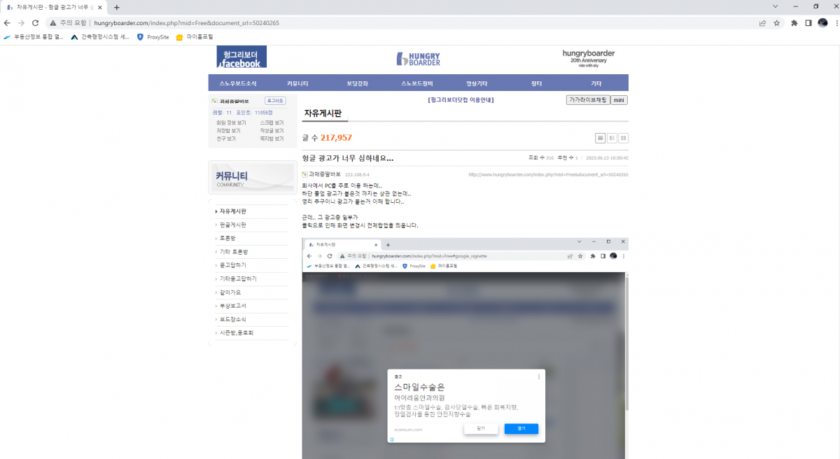Click the post permalink URL
The width and height of the screenshot is (840, 459).
(x=548, y=175)
